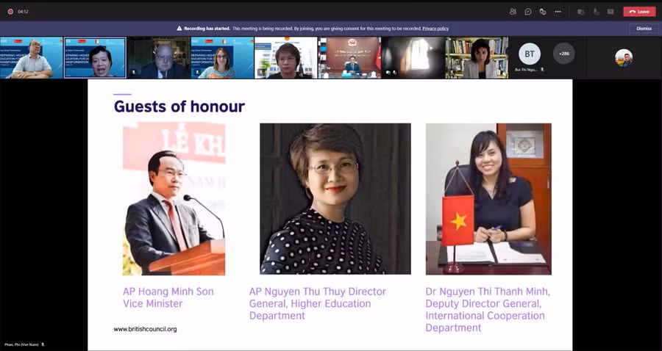The height and width of the screenshot is (351, 662).
Task: Click the first participant video on the left
Action: [32, 58]
